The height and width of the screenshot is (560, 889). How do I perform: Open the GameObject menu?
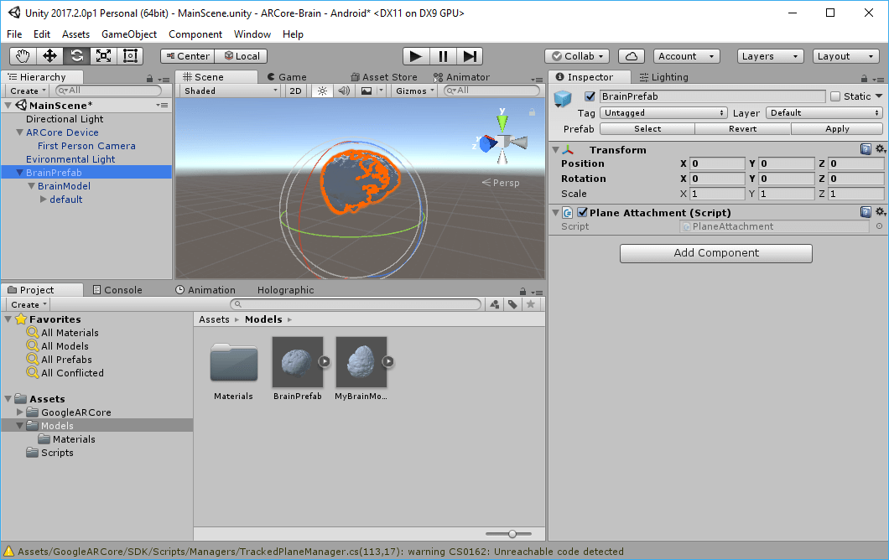click(129, 34)
